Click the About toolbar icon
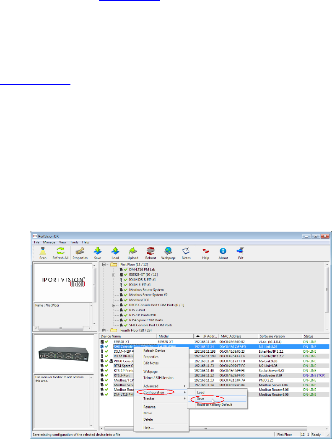332x439 pixels. tap(223, 253)
